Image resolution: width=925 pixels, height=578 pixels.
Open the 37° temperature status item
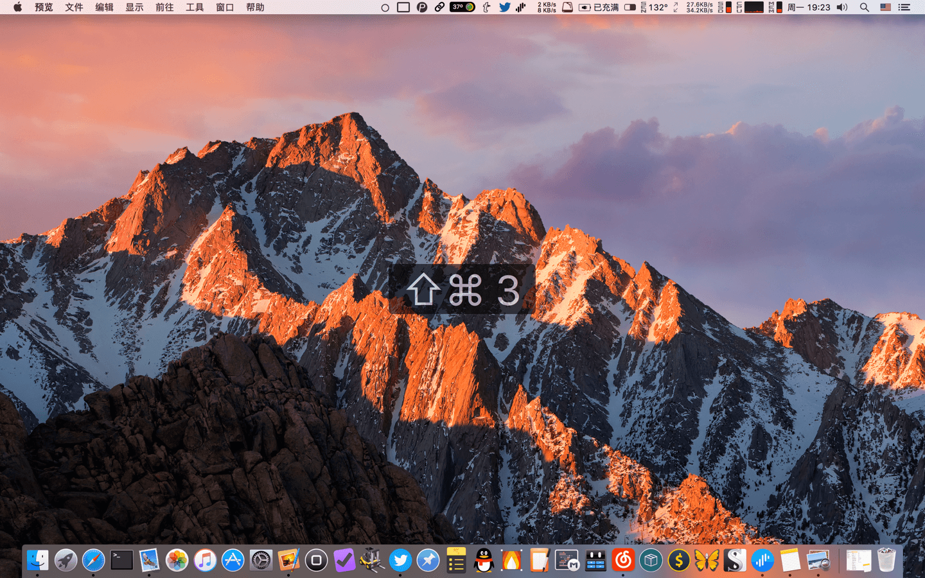click(x=463, y=7)
